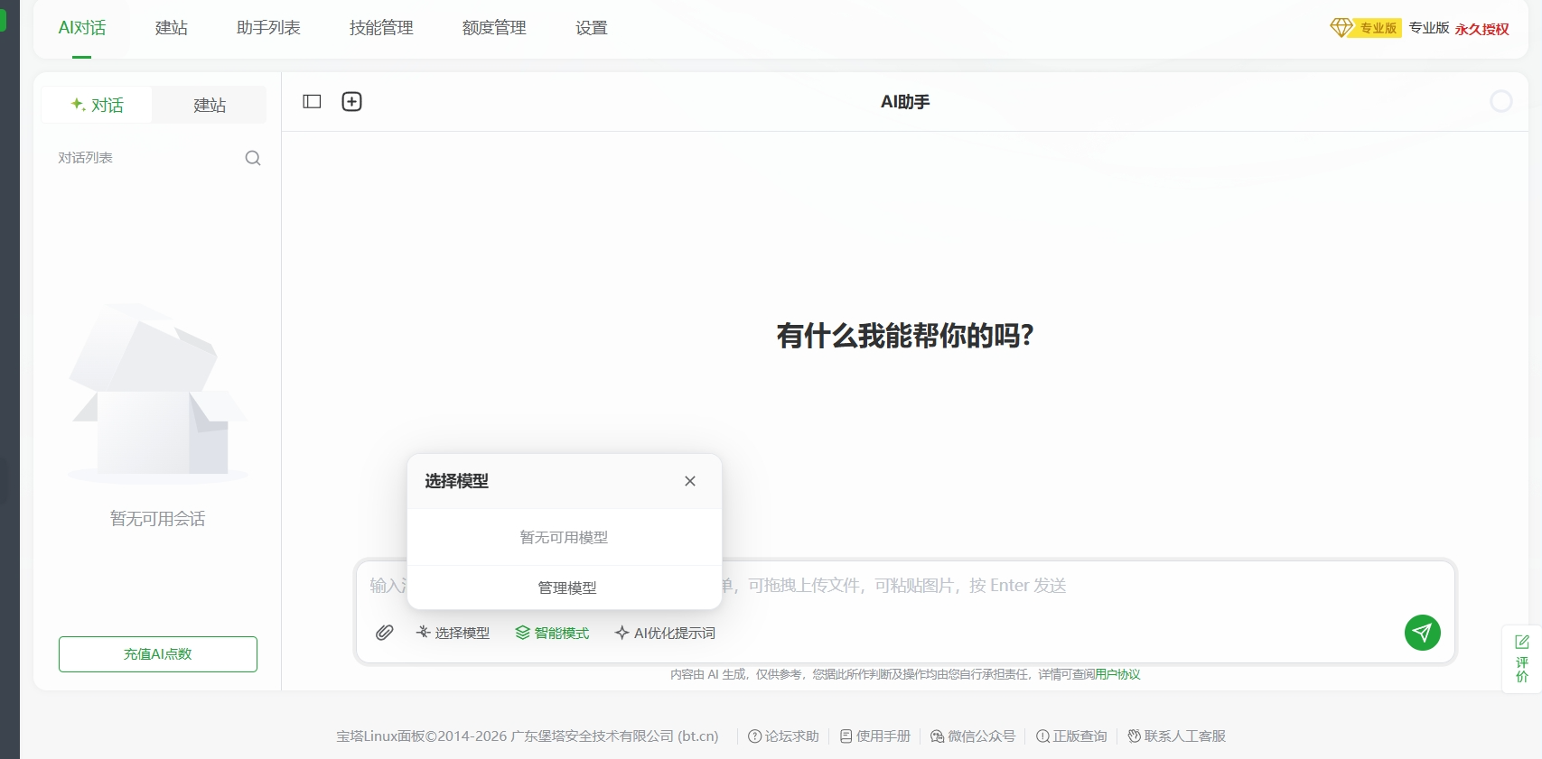
Task: Open the 额度管理 tab
Action: (x=494, y=28)
